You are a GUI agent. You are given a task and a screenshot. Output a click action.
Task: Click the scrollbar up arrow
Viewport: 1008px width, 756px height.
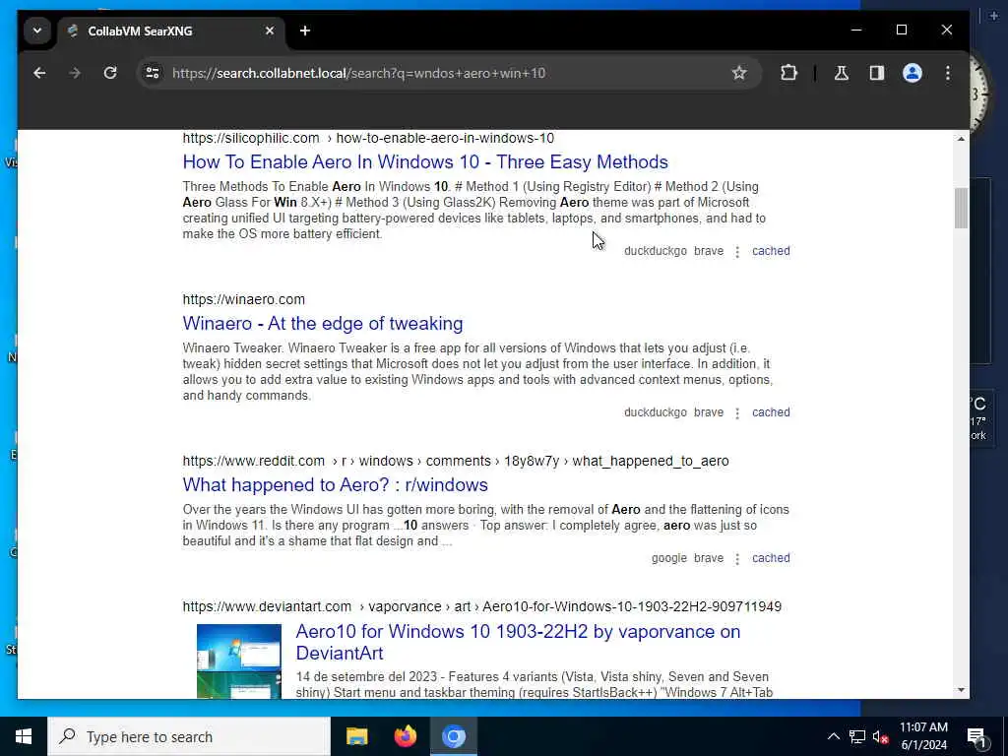point(961,139)
